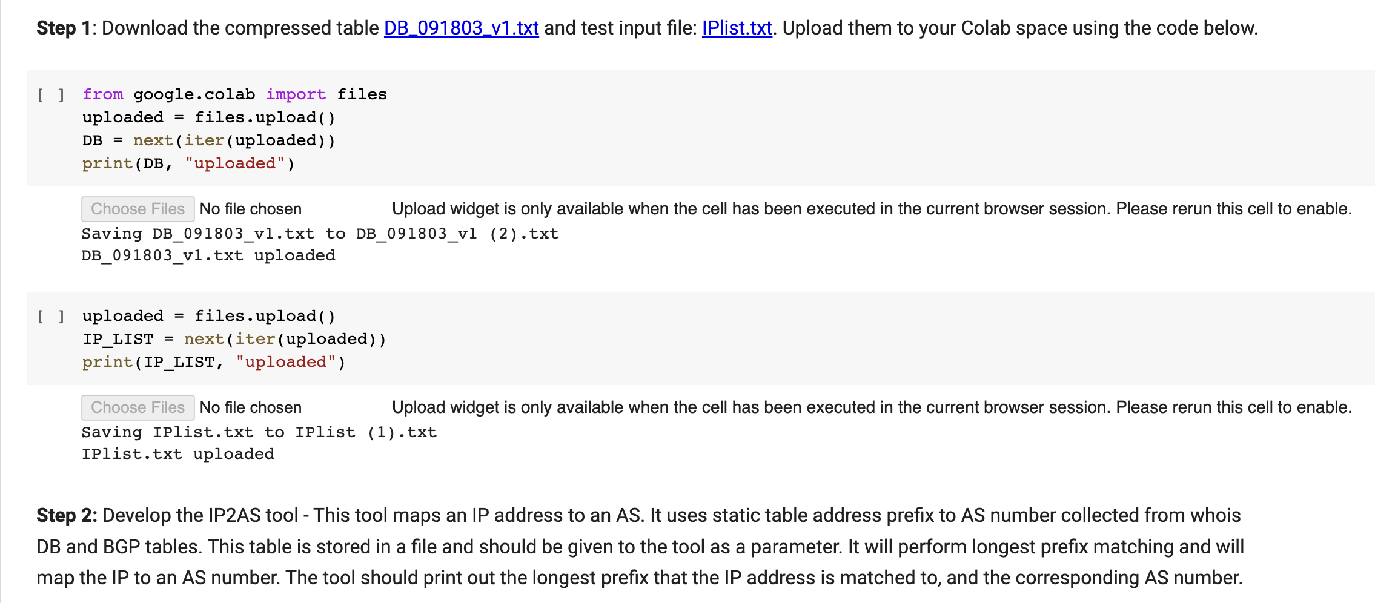Screen dimensions: 1375x603
Task: Click the Saving IPlist.txt output line
Action: pyautogui.click(x=259, y=432)
